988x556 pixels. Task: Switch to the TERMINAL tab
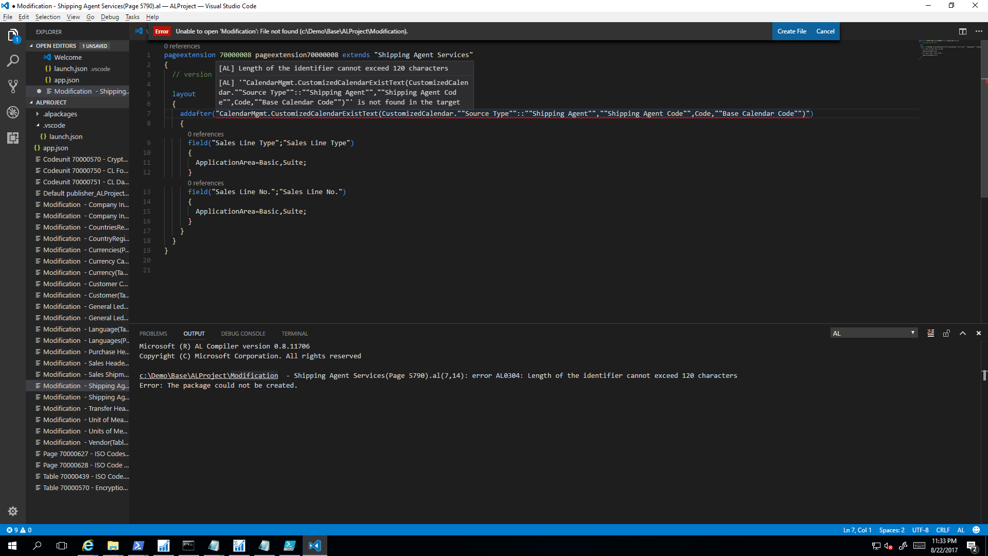tap(294, 333)
